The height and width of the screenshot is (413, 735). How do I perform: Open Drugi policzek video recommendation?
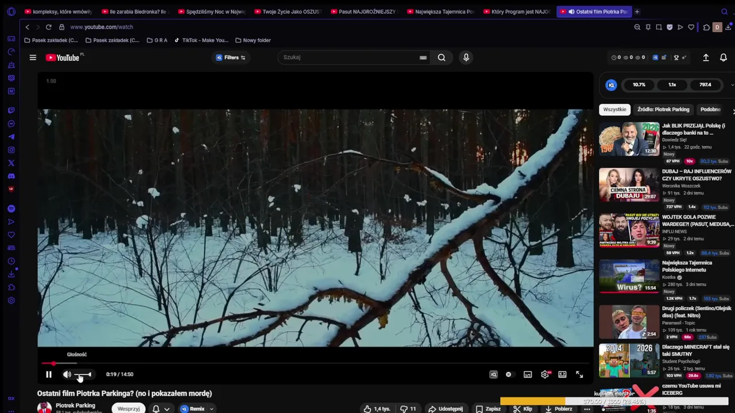coord(697,312)
